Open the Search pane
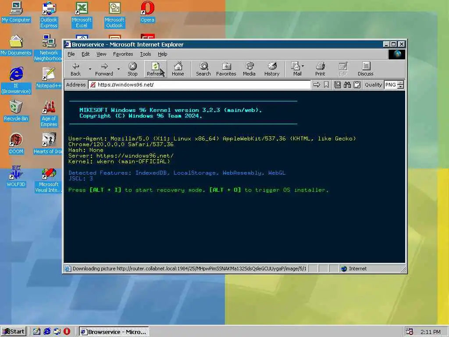The width and height of the screenshot is (449, 337). tap(203, 69)
